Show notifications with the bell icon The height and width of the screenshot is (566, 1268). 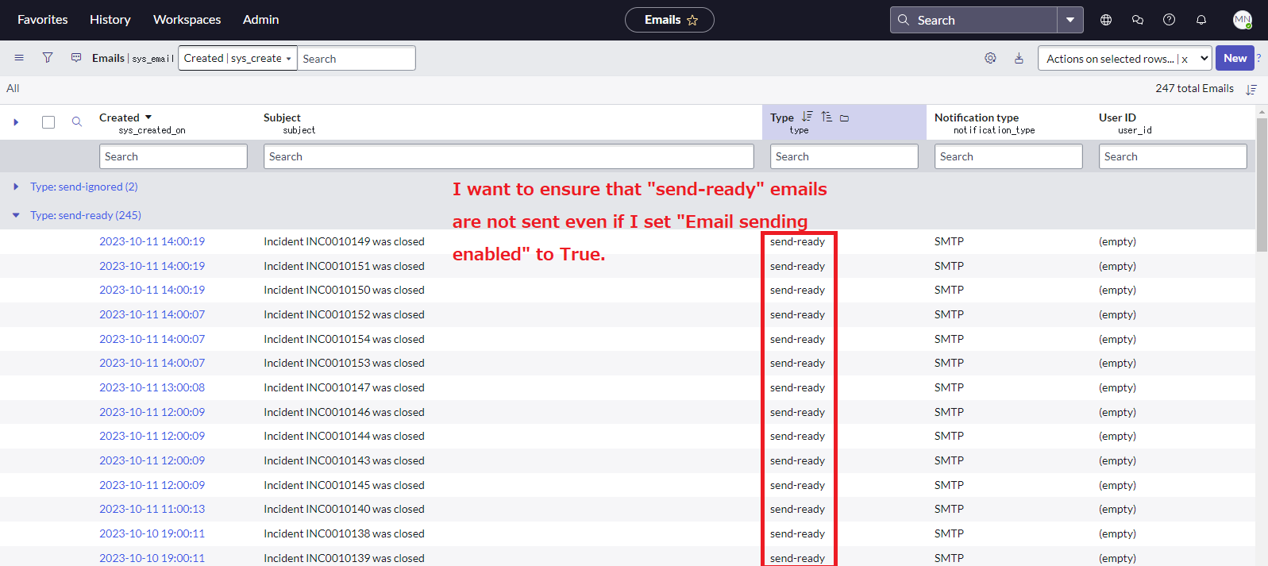click(1201, 20)
